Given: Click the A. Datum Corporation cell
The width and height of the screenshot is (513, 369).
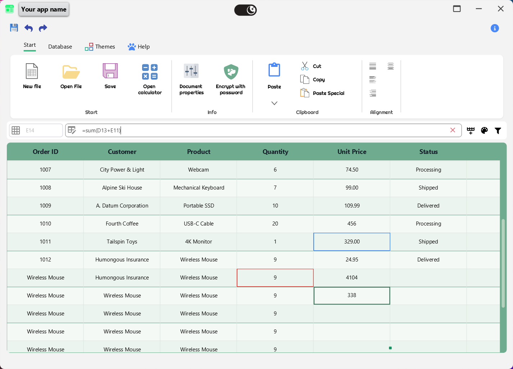Looking at the screenshot, I should tap(122, 206).
